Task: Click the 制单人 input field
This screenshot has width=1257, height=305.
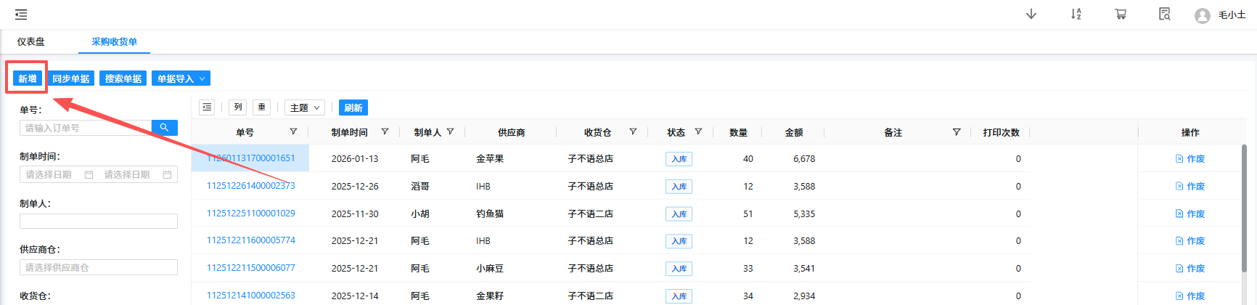Action: 99,221
